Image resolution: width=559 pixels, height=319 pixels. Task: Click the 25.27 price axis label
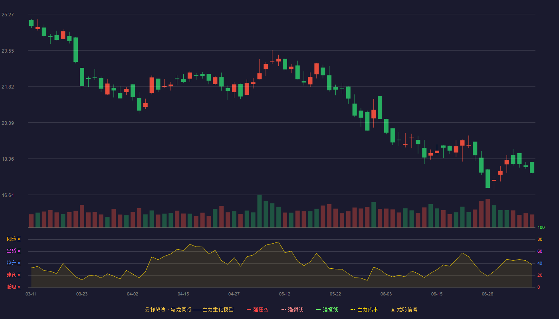8,15
